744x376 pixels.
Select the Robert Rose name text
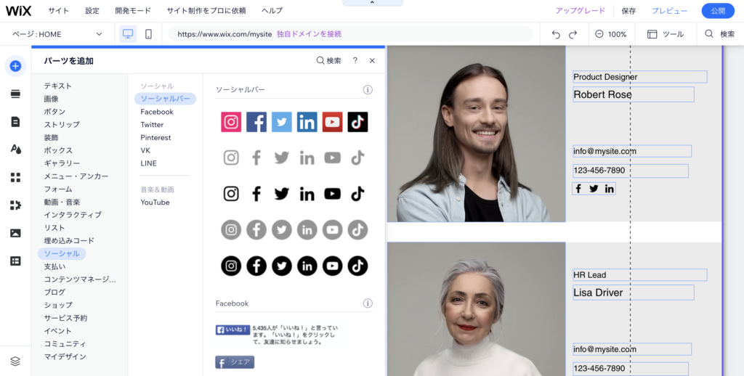(x=634, y=94)
